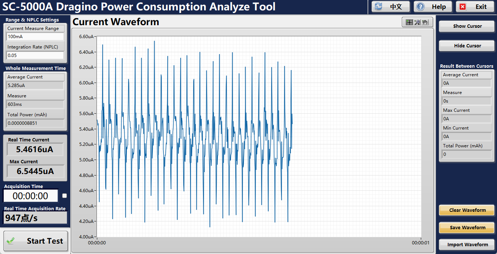Clear the waveform with Clear Waveform
Viewport: 497px width, 254px height.
[467, 210]
